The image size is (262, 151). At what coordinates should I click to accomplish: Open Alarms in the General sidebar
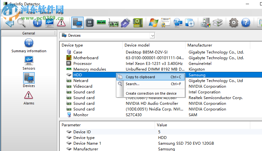[x=29, y=98]
